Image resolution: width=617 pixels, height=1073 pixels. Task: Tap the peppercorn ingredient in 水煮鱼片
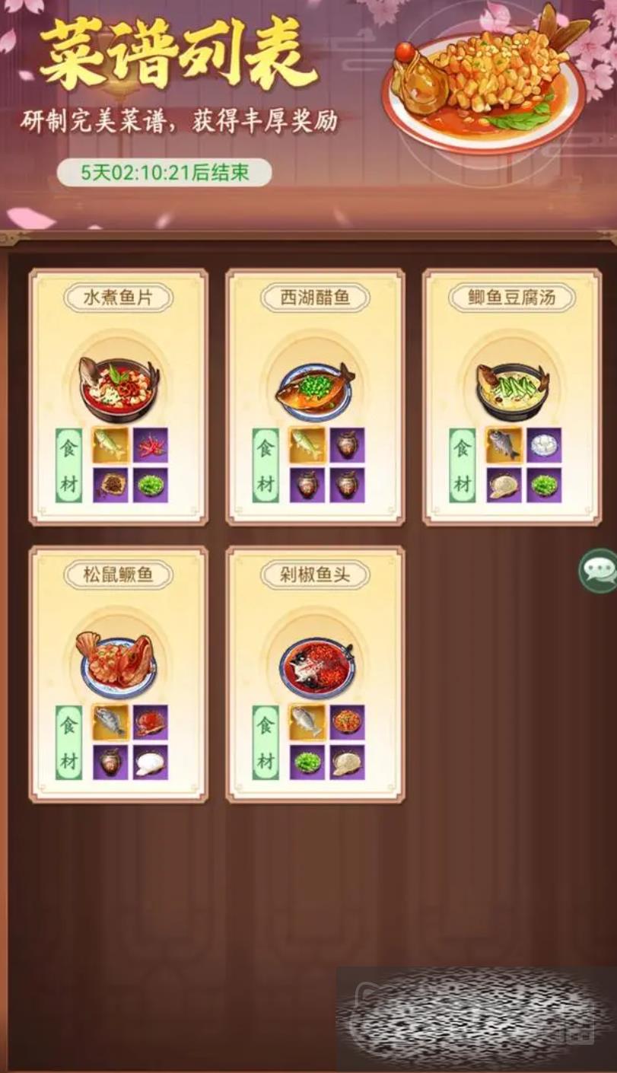click(x=111, y=485)
